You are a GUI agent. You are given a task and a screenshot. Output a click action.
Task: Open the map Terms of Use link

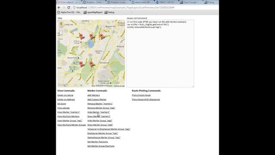click(119, 86)
